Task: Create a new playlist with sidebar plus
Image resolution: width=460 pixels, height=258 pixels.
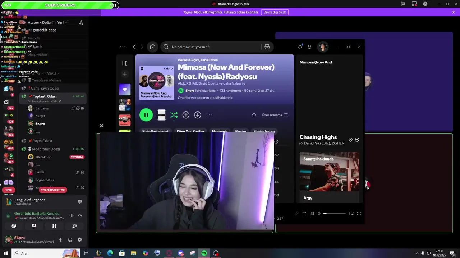Action: coord(125,74)
